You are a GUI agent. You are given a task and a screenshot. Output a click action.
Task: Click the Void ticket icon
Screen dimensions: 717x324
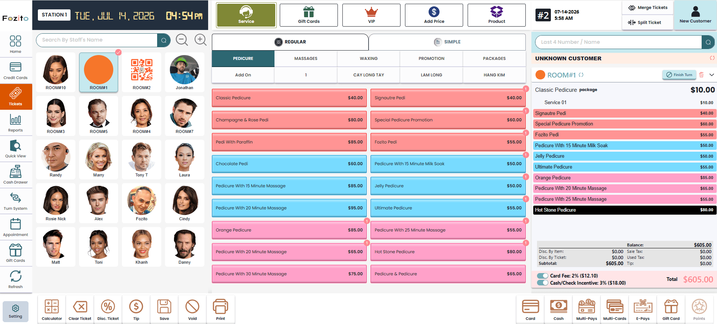point(192,310)
